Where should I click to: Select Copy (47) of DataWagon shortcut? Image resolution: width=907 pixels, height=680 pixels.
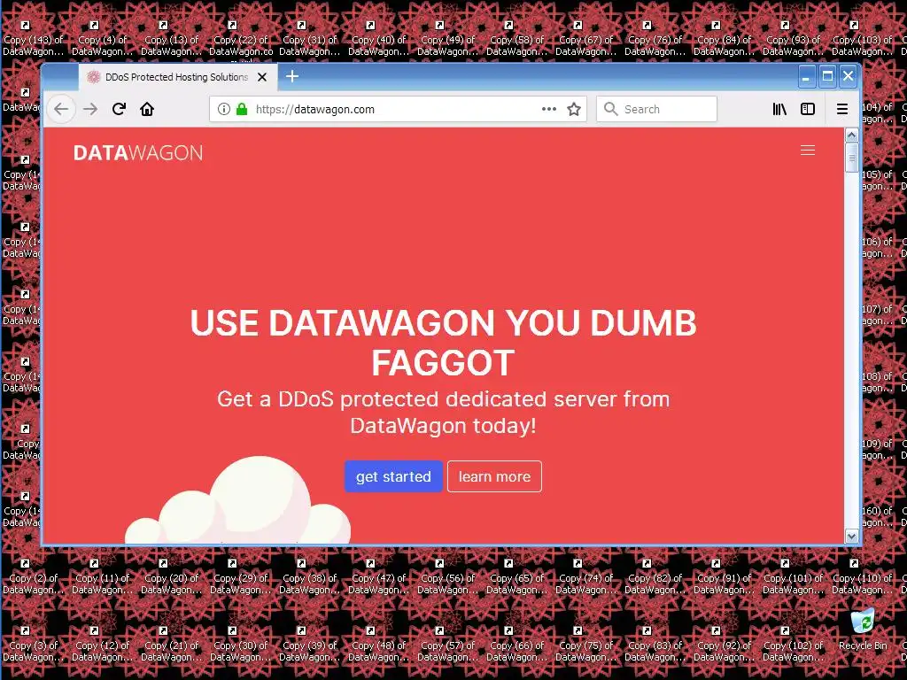pyautogui.click(x=378, y=577)
